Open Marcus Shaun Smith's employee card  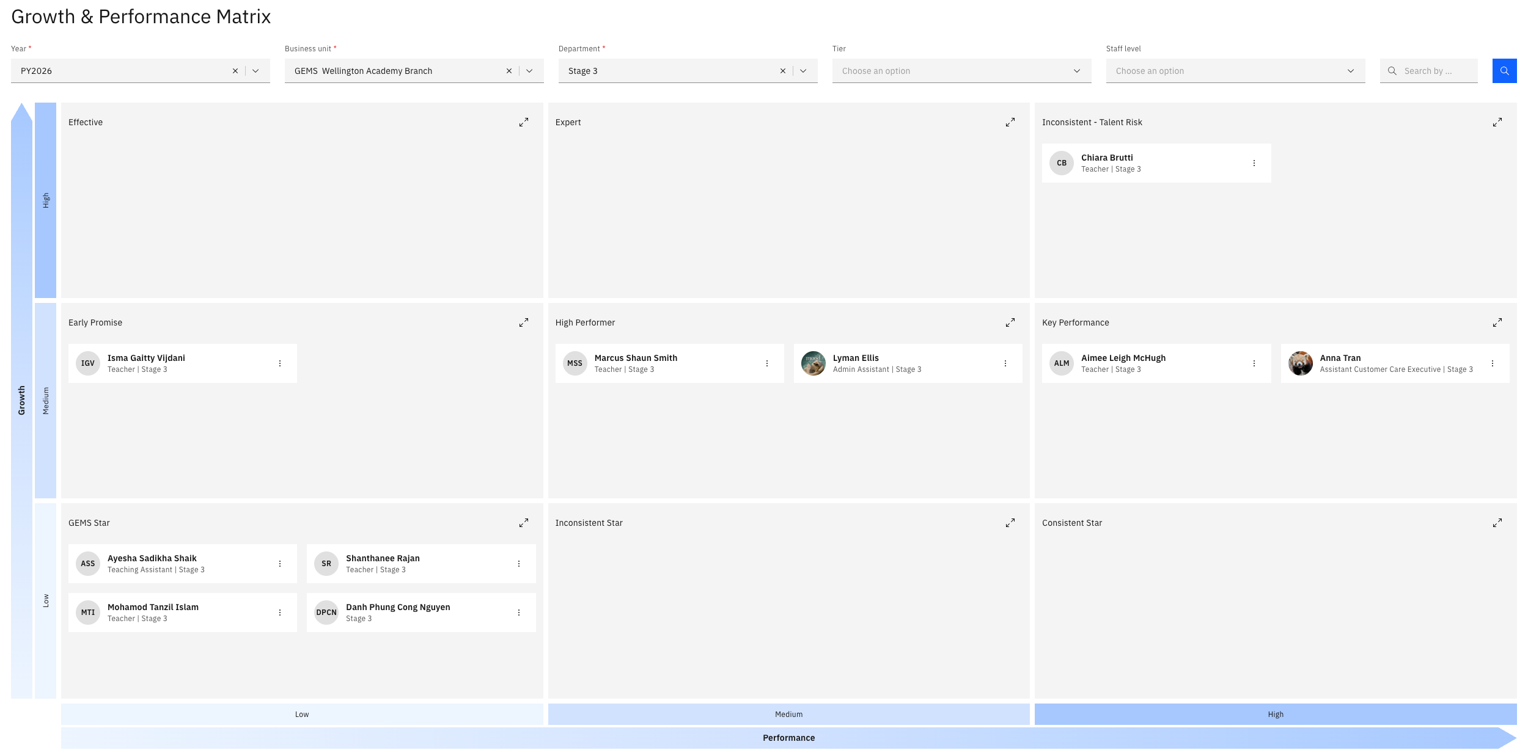tap(670, 363)
